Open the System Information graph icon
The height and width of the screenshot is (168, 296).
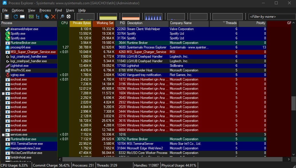click(31, 17)
